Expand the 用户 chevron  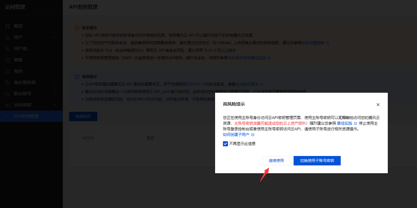click(55, 37)
